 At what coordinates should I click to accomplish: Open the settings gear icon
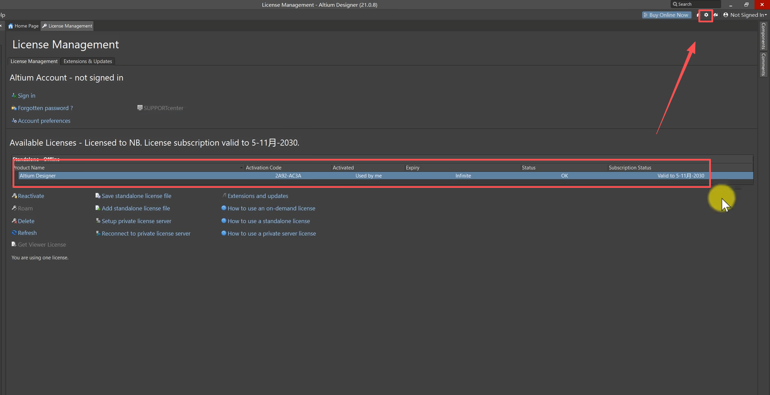[x=706, y=15]
